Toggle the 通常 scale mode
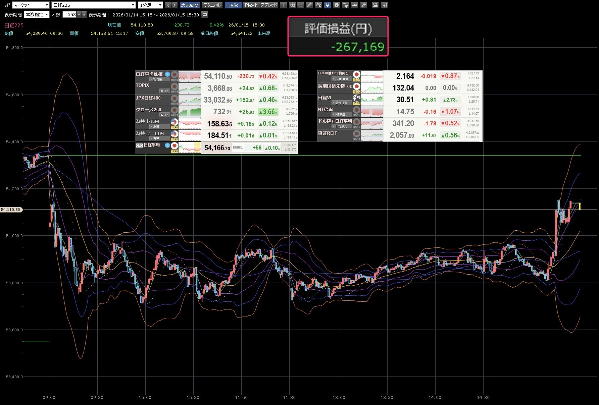This screenshot has width=599, height=405. (233, 5)
